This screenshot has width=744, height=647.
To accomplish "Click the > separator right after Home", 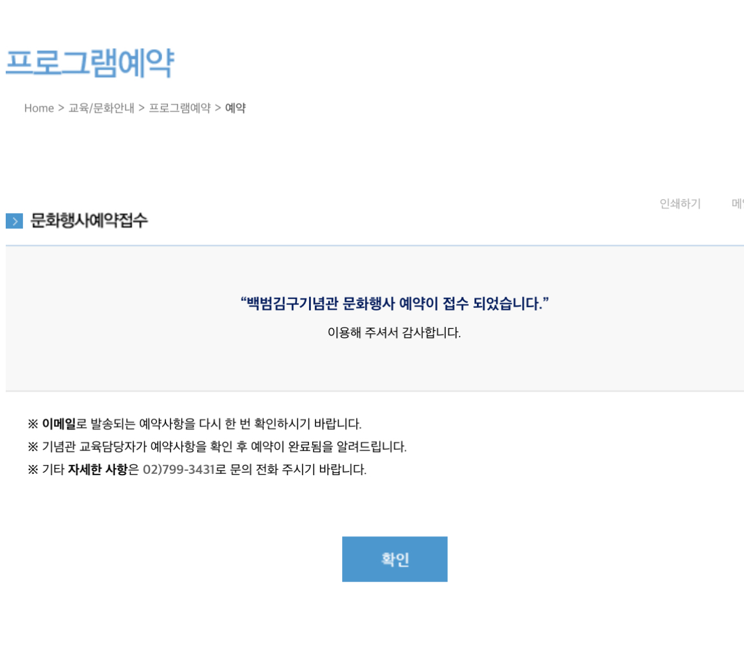I will [x=61, y=108].
